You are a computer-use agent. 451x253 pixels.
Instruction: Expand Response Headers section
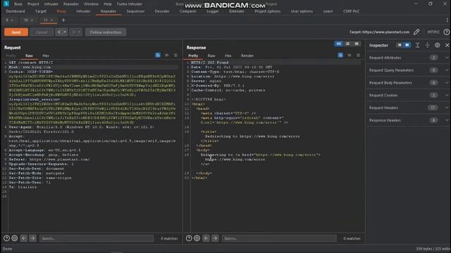tap(447, 120)
